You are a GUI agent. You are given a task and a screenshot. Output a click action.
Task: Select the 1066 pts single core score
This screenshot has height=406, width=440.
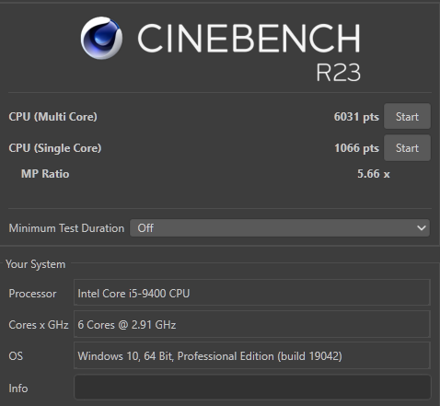(x=356, y=148)
